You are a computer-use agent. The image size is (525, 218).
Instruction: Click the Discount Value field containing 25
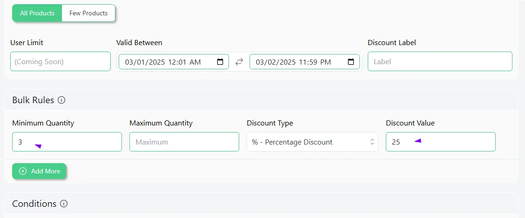point(441,142)
